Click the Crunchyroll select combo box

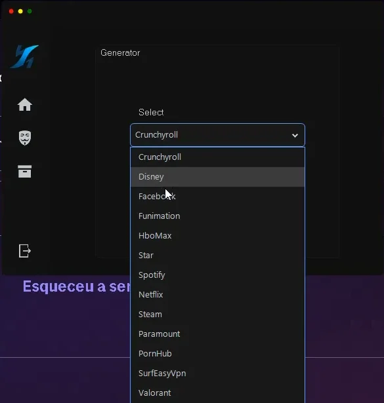click(x=217, y=135)
